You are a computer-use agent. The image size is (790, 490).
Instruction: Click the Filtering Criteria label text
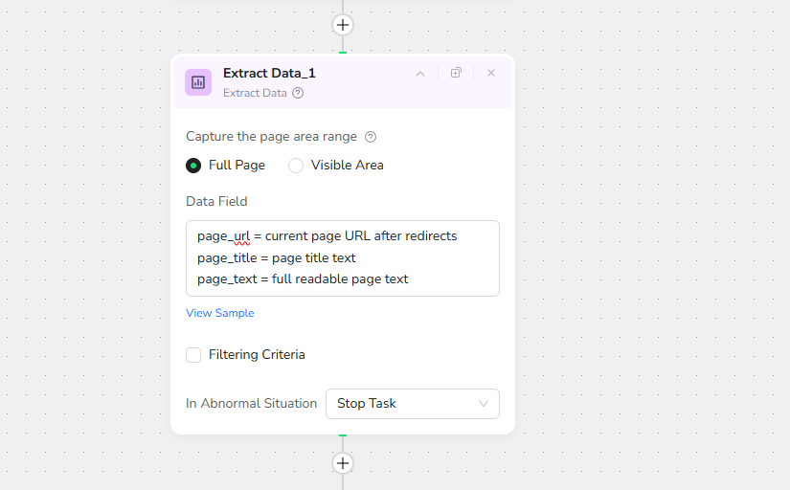coord(257,355)
